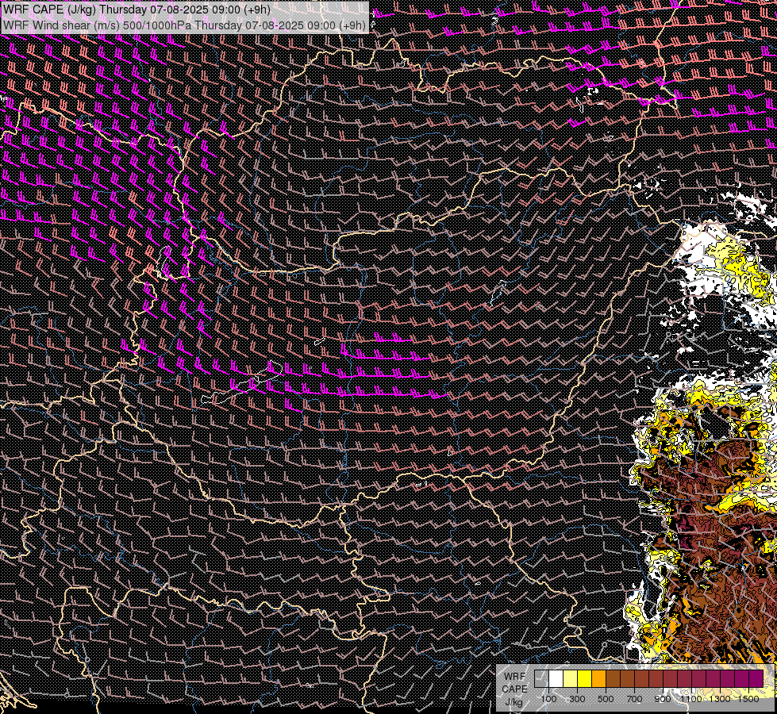This screenshot has height=714, width=777.
Task: Click the '500' legend tick label
Action: (606, 699)
